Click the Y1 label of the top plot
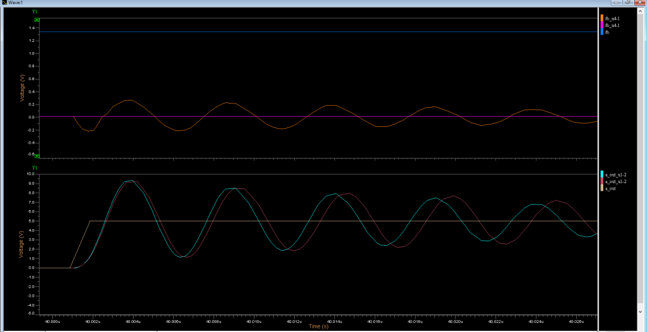 35,11
